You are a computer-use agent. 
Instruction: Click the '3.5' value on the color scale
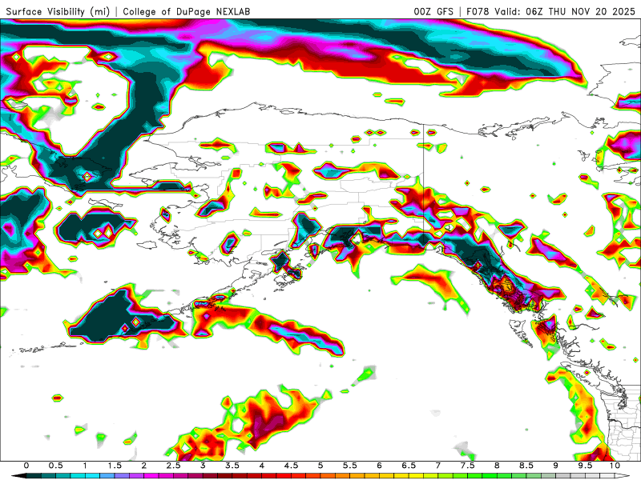(x=232, y=466)
